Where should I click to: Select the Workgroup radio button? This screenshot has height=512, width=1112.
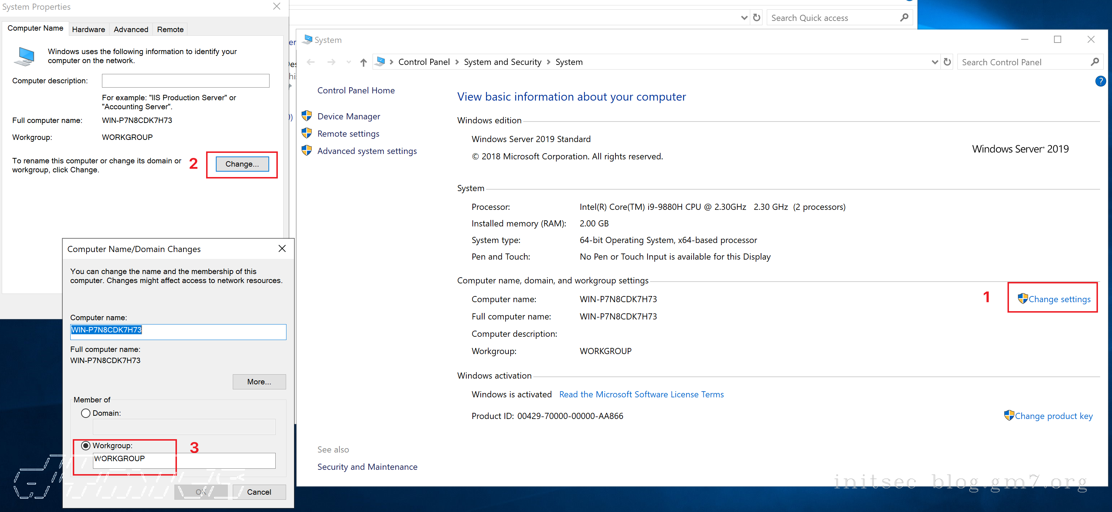[x=86, y=445]
